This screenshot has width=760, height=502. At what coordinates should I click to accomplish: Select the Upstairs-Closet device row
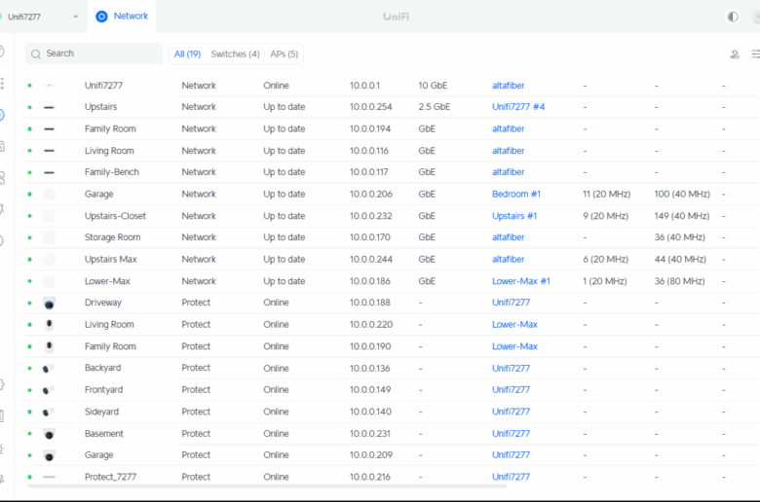tap(115, 216)
